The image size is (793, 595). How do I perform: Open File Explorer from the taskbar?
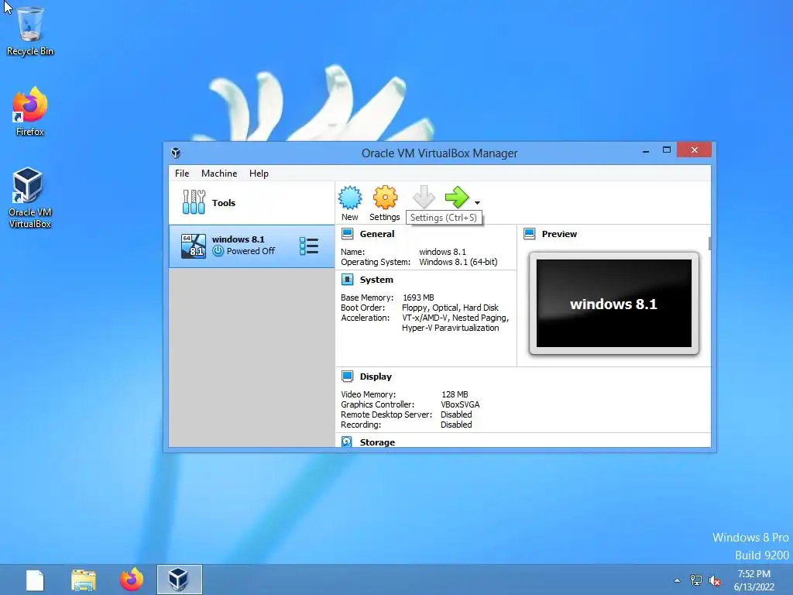pos(84,580)
